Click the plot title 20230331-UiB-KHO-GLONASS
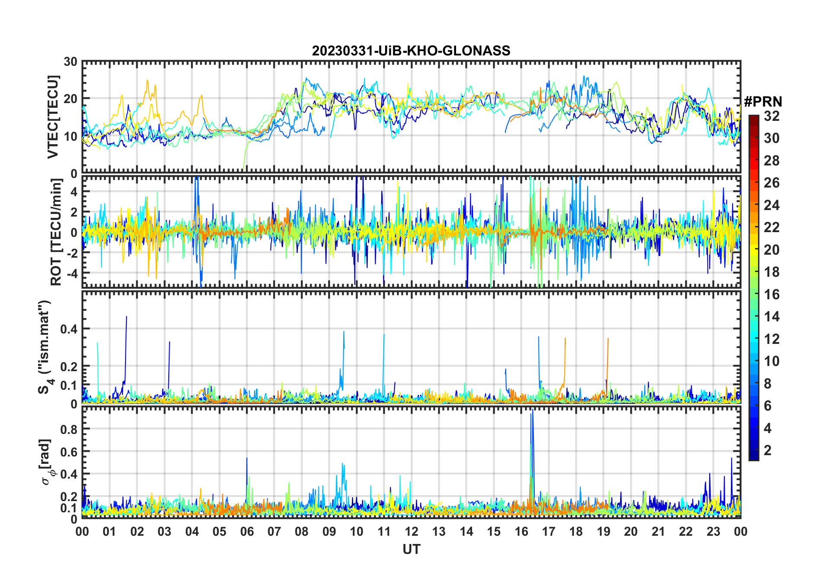This screenshot has height=576, width=823. tap(411, 51)
